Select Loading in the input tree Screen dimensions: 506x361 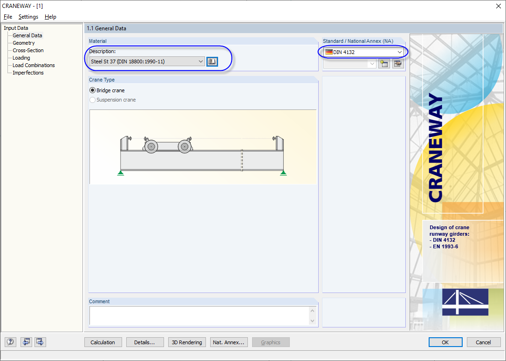(x=21, y=58)
